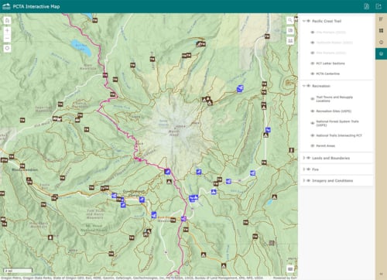Toggle visibility of Recreation group

(x=308, y=86)
